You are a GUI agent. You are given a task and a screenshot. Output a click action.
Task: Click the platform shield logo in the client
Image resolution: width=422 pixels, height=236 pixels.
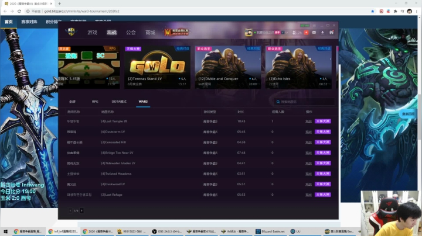[72, 32]
